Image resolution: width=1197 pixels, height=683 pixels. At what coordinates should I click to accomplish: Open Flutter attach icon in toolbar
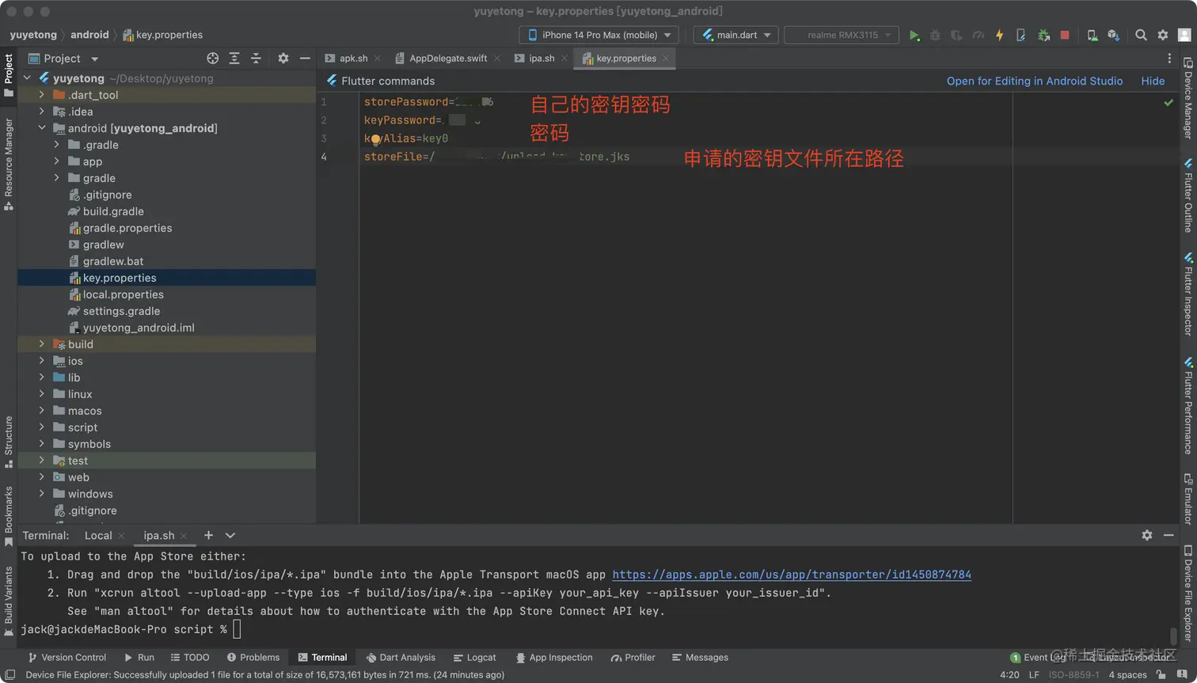[1020, 35]
